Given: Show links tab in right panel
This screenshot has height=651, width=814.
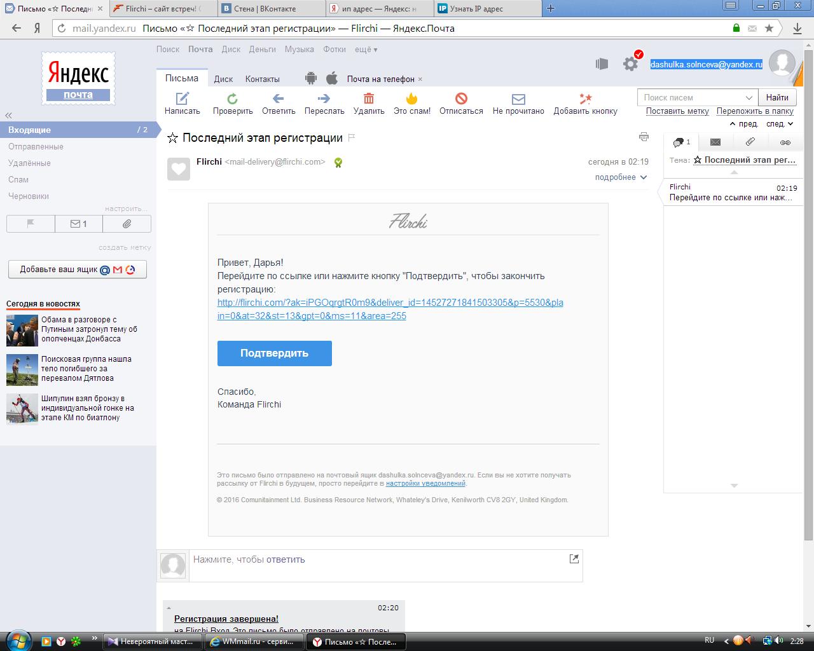Looking at the screenshot, I should pyautogui.click(x=785, y=142).
